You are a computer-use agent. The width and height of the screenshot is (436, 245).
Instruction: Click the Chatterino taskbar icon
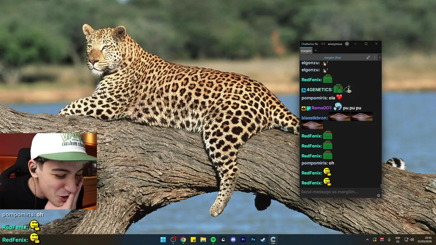click(273, 240)
